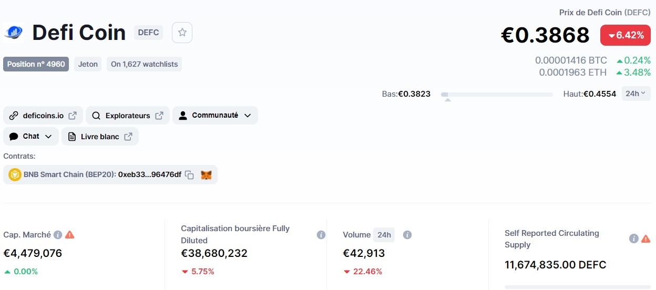Viewport: 656px width, 290px height.
Task: Select the 24h tag next to Volume
Action: [x=384, y=235]
